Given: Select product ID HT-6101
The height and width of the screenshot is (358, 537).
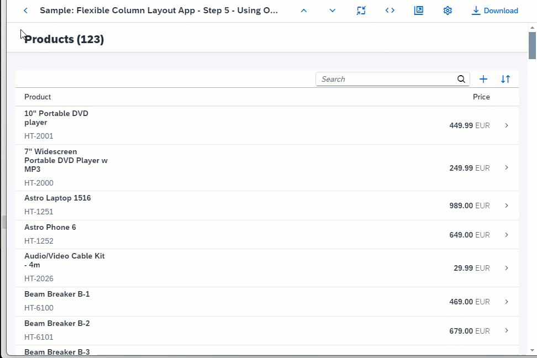Looking at the screenshot, I should (x=39, y=337).
